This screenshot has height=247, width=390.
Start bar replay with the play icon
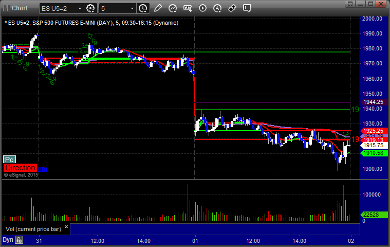(x=202, y=8)
